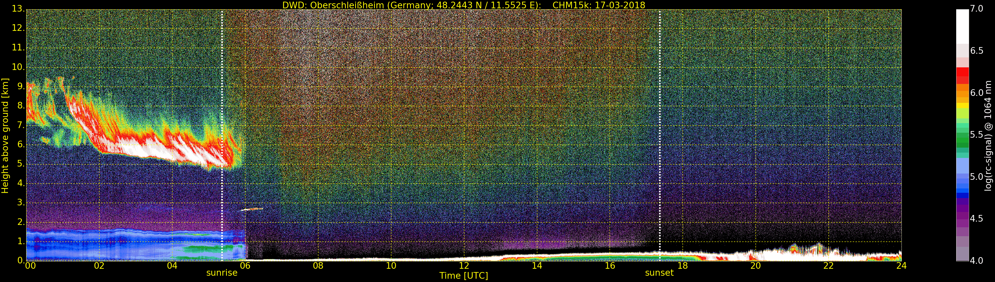The height and width of the screenshot is (282, 995).
Task: Click the white dotted sunset marker line
Action: pos(660,135)
